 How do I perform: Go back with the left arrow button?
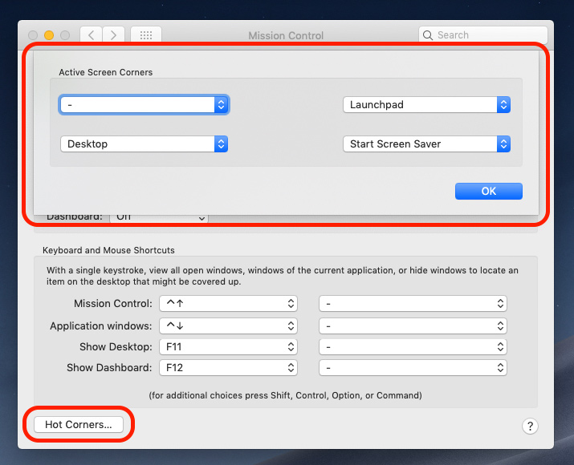coord(92,35)
